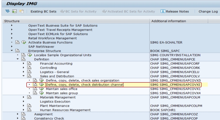Open the Change Log
Image resolution: width=220 pixels, height=120 pixels.
[208, 11]
